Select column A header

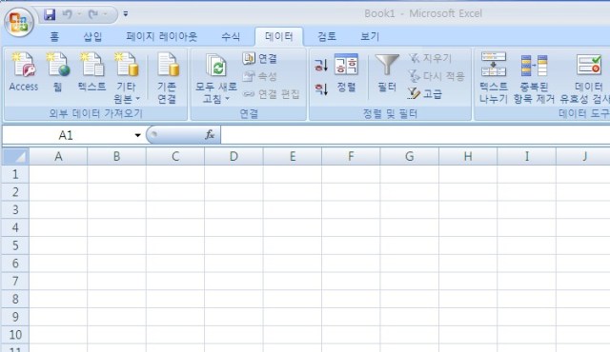tap(58, 156)
